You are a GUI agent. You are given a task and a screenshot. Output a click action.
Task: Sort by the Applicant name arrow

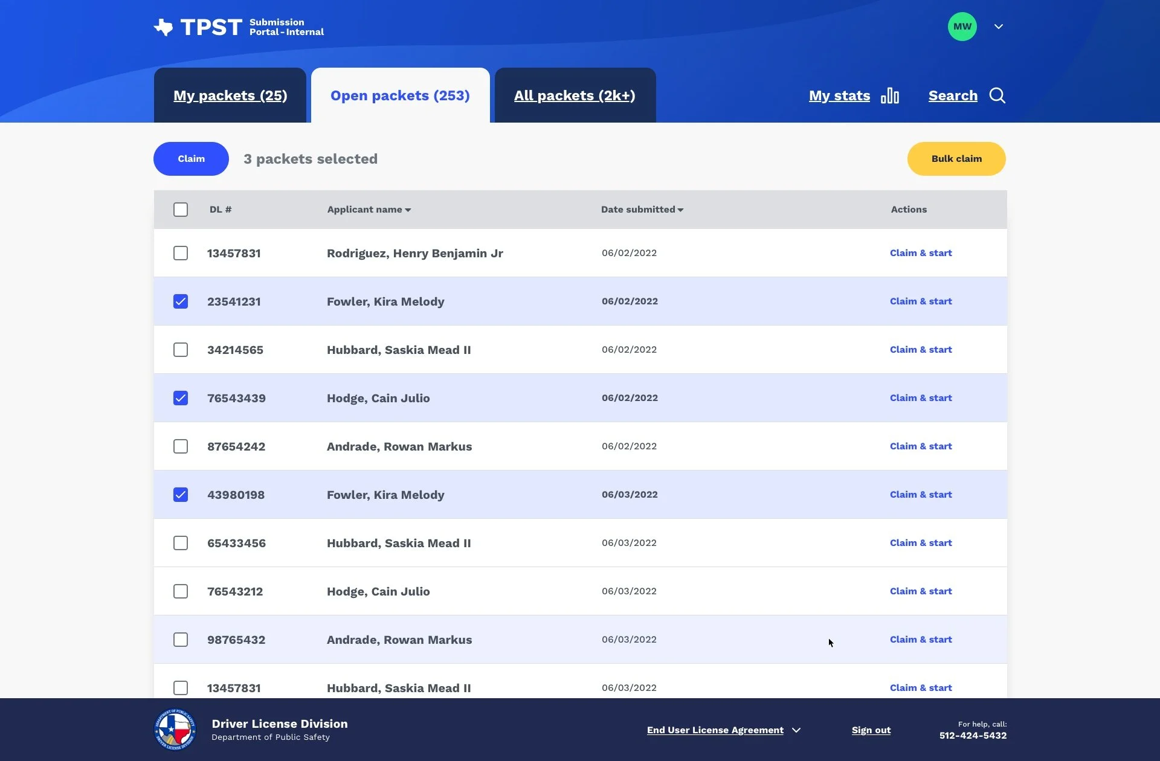[x=408, y=210]
